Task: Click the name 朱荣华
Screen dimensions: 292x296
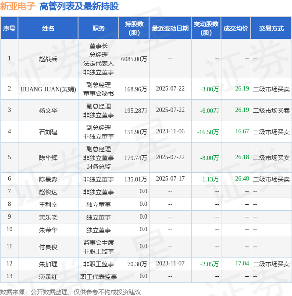Action: coord(48,230)
